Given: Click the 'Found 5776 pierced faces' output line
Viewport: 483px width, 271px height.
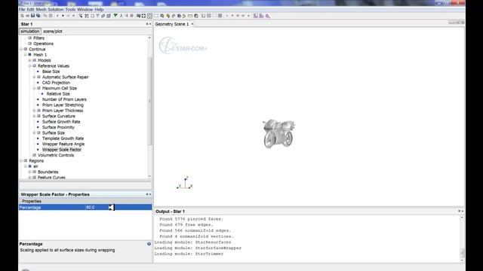Looking at the screenshot, I should coord(191,219).
